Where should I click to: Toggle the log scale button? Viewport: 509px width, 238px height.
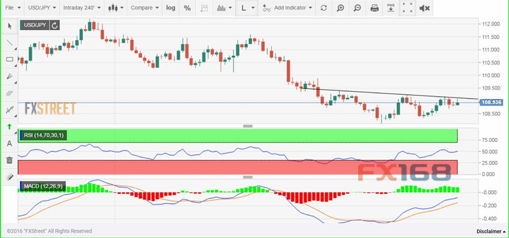click(x=171, y=8)
